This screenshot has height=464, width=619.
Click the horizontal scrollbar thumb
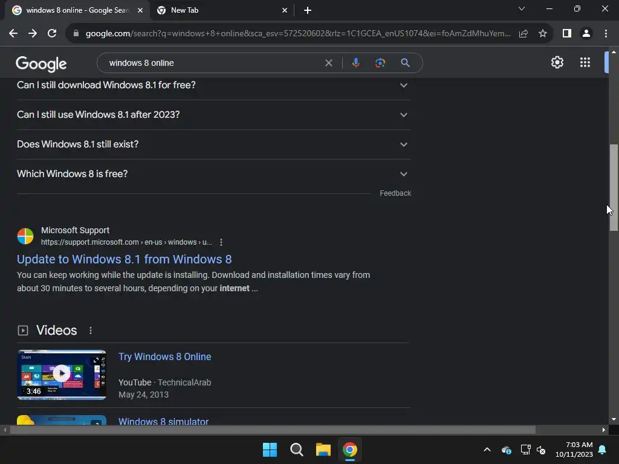coord(273,430)
